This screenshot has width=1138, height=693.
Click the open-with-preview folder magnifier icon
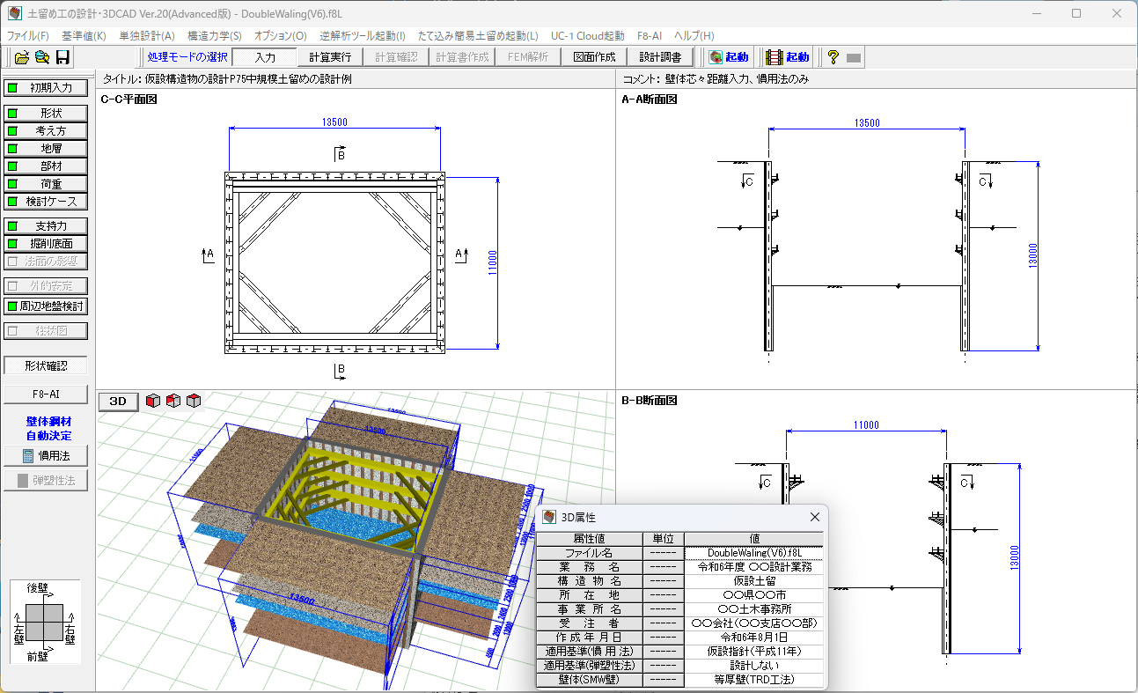pyautogui.click(x=41, y=57)
